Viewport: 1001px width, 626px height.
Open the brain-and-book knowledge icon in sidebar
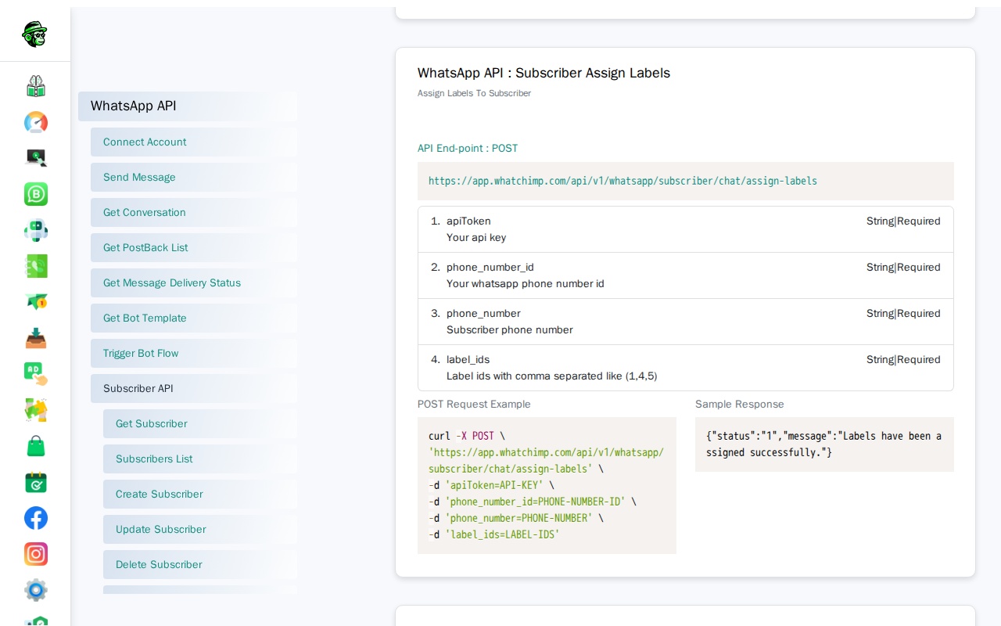tap(36, 86)
